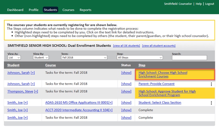Click the Logout link
Image resolution: width=219 pixels, height=131 pixels.
coord(209,4)
